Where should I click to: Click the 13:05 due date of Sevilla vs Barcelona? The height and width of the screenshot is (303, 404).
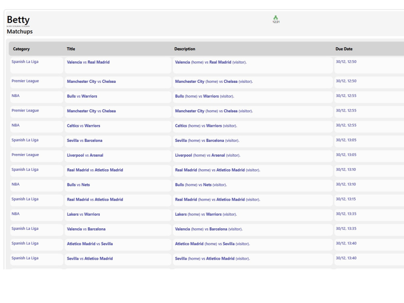[346, 140]
